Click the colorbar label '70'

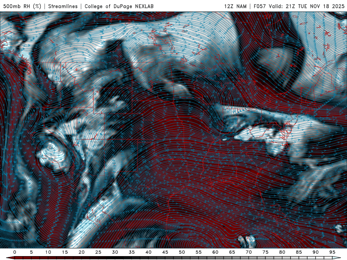249,252
